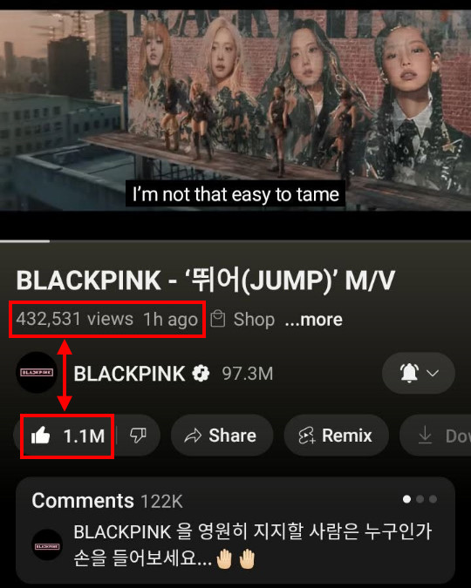471x588 pixels.
Task: Expand description with ...more
Action: 314,320
